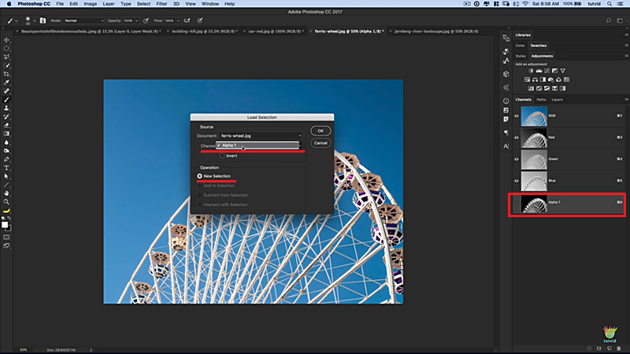630x354 pixels.
Task: Switch to the Layers tab
Action: (x=557, y=100)
